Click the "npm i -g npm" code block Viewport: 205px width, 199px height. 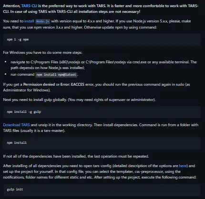102,40
